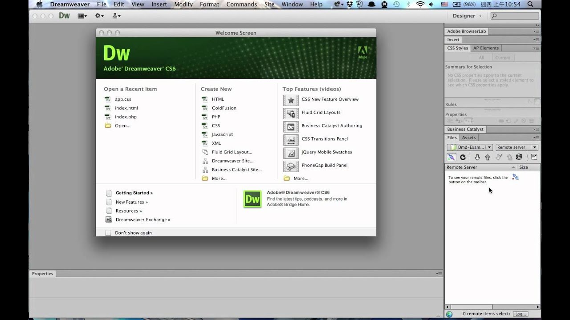Screen dimensions: 570x320
Task: Sort by the Size column header
Action: click(529, 167)
